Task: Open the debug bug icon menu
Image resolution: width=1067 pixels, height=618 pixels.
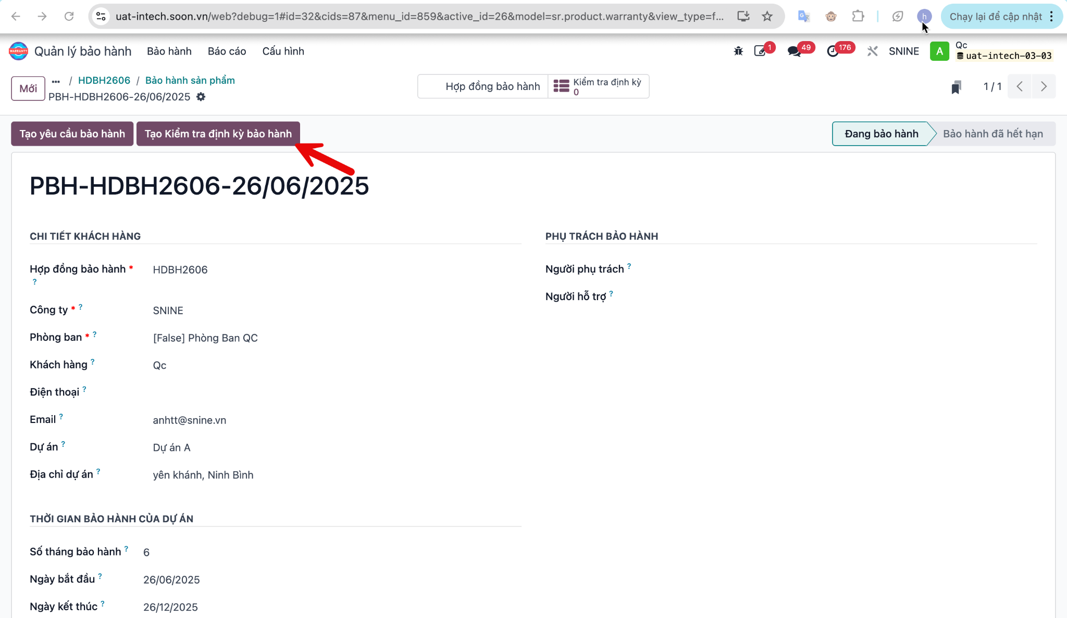Action: [738, 51]
